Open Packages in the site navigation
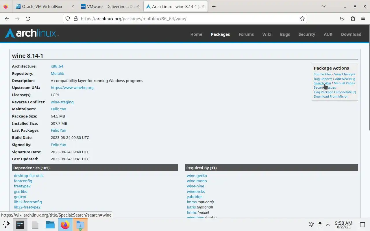This screenshot has height=231, width=370. pyautogui.click(x=220, y=34)
